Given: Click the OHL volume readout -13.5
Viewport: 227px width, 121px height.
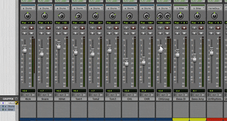Looking at the screenshot, I should coord(130,91).
